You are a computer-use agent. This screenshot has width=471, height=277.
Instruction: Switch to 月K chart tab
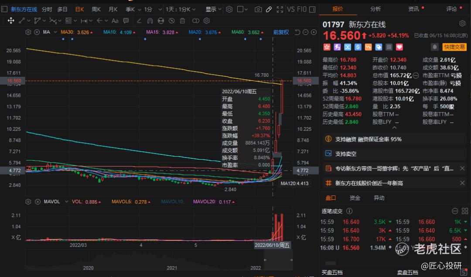point(113,10)
